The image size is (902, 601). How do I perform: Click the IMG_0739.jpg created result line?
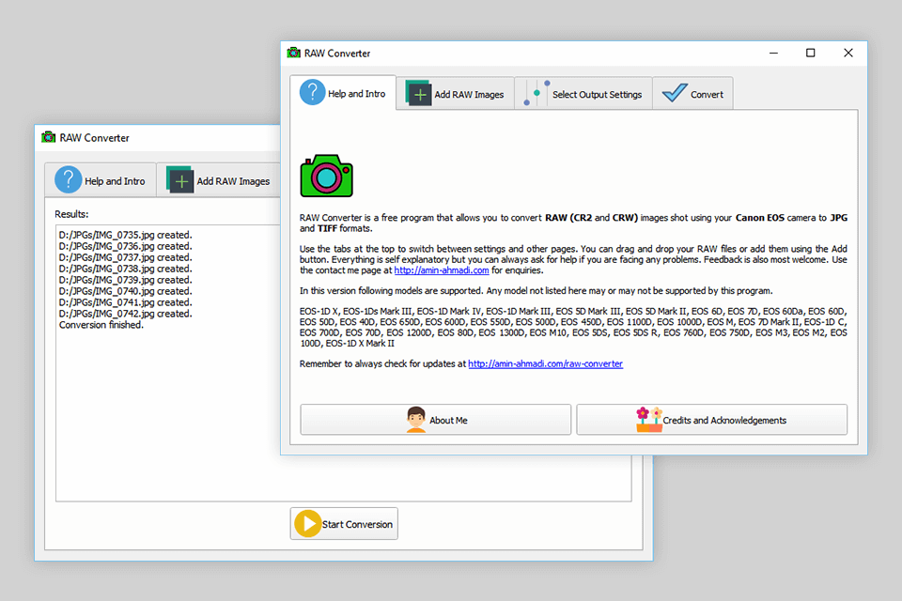pos(125,280)
